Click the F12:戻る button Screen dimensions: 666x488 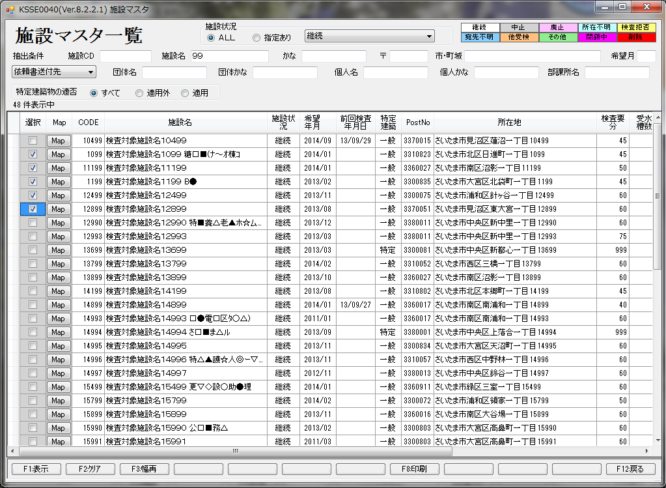(x=630, y=469)
